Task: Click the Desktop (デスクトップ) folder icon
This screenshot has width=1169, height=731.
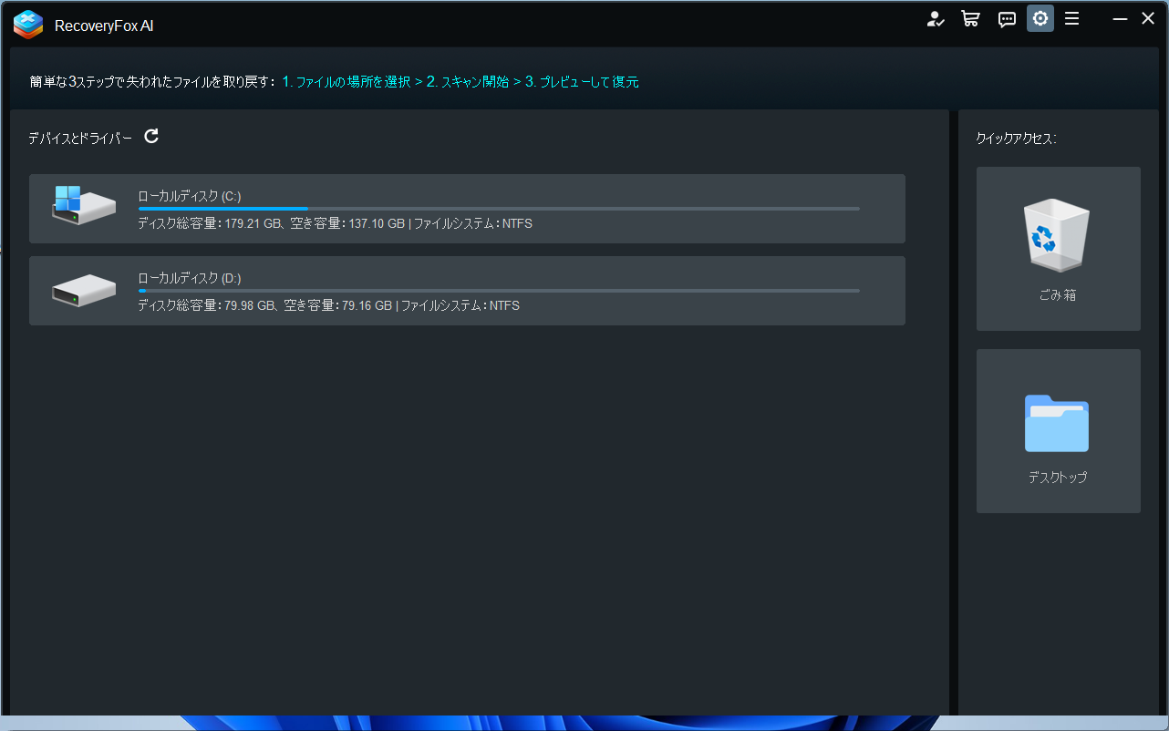Action: click(x=1057, y=423)
